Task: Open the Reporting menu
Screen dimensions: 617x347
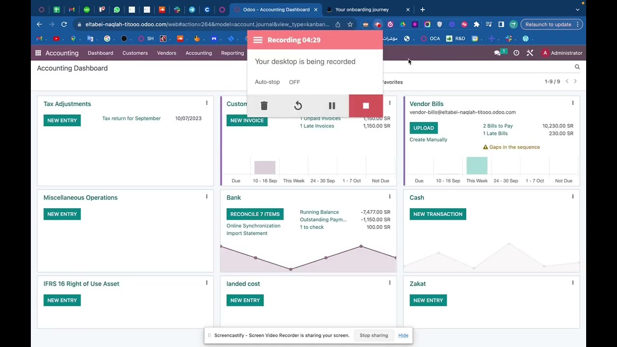Action: pos(232,53)
